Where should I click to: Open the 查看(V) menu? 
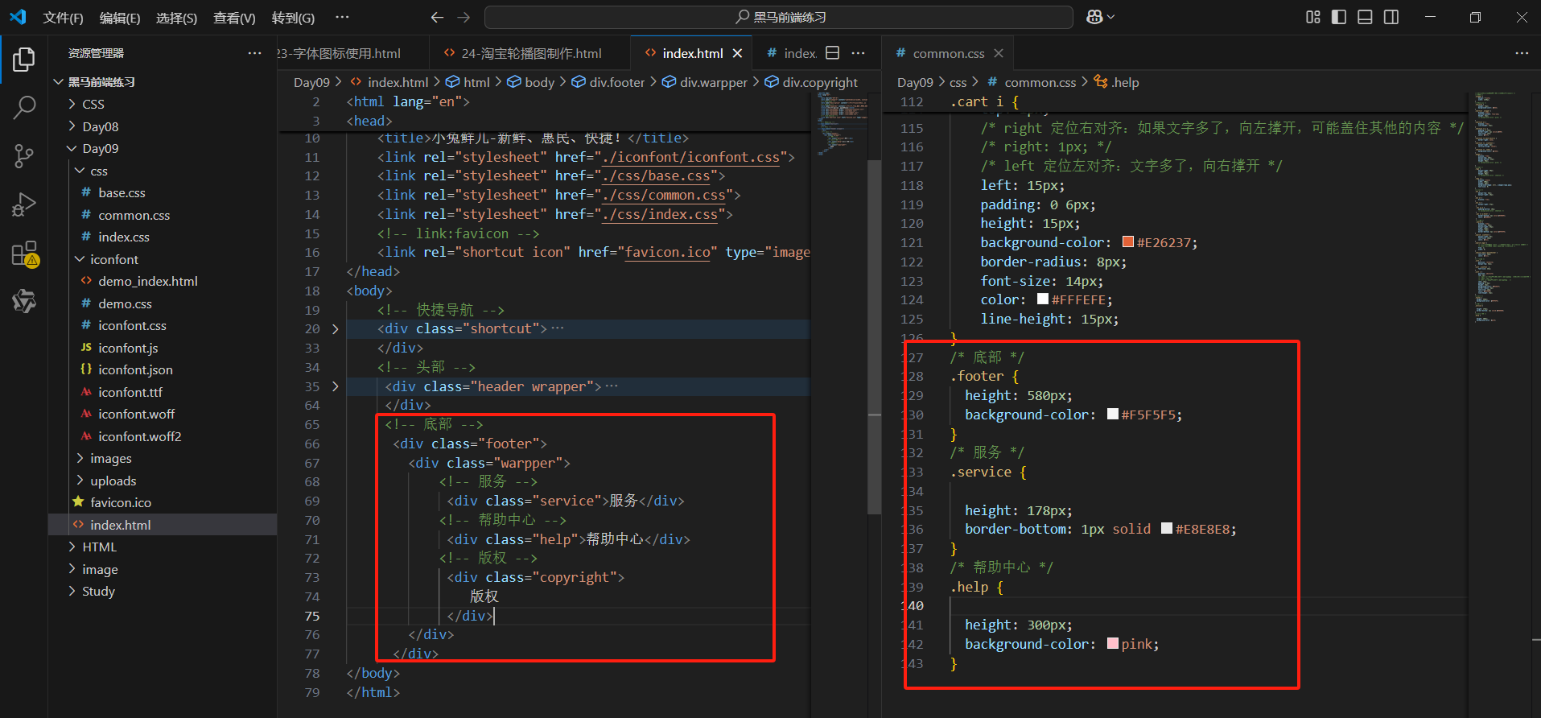(234, 18)
